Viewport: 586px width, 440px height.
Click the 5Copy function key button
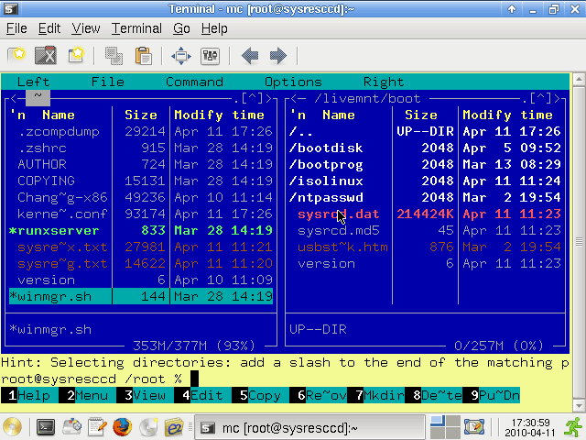260,395
